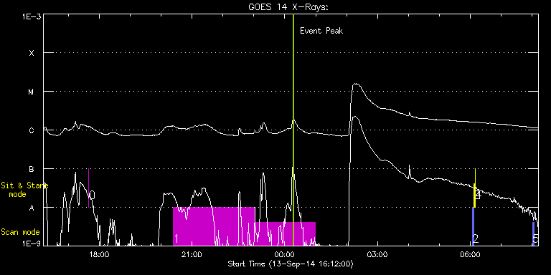Click the "M" flare class axis label
The image size is (551, 275).
click(32, 92)
